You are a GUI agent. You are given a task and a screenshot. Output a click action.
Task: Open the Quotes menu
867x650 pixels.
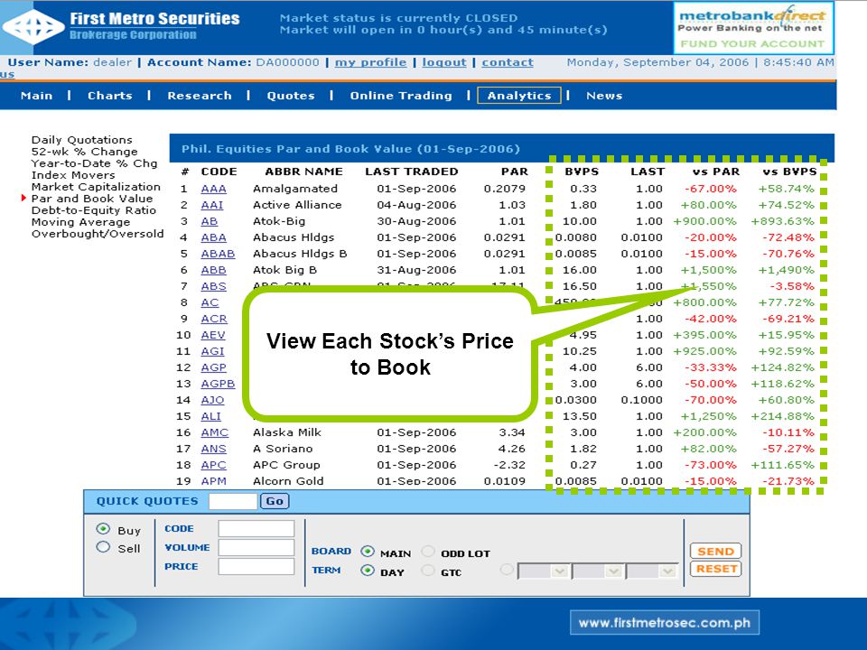[x=291, y=96]
